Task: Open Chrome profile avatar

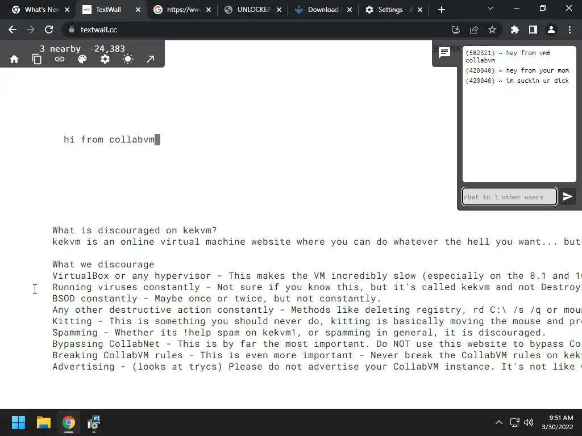Action: [x=551, y=30]
